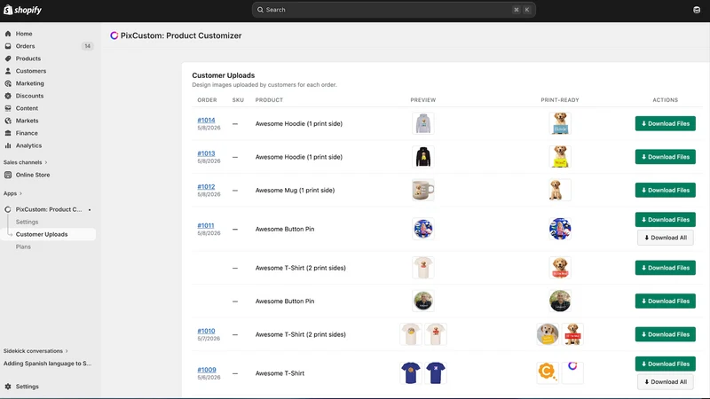Click the PRINT-READY column header
Viewport: 710px width, 399px height.
(x=560, y=100)
